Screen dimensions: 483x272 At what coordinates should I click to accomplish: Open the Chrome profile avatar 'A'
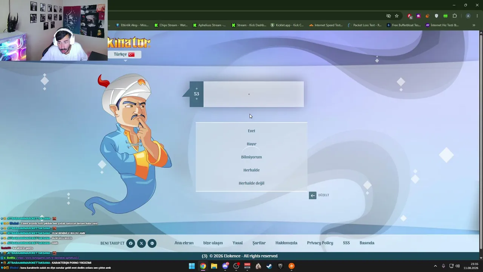coord(468,16)
